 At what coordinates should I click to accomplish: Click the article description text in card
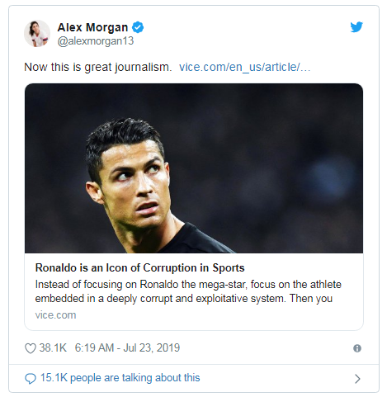click(x=188, y=291)
